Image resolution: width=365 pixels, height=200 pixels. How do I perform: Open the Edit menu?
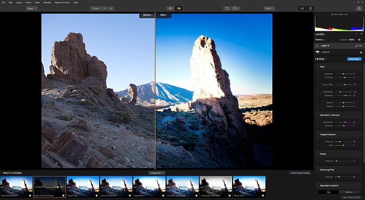10,2
